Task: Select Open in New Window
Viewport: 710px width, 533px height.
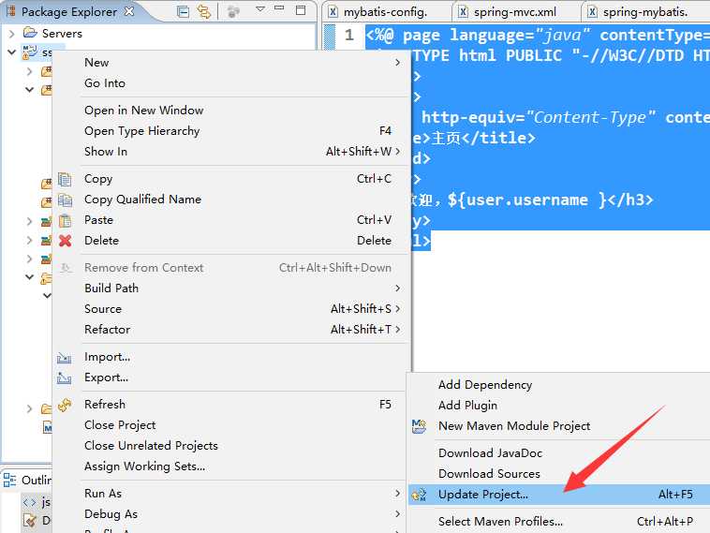Action: click(231, 110)
